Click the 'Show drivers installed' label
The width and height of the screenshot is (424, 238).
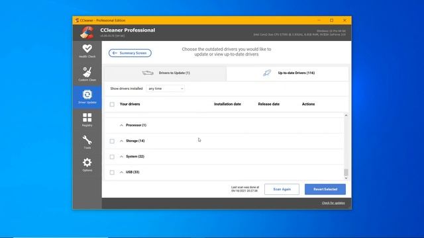127,89
